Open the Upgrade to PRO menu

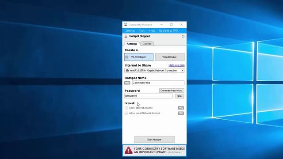168,30
